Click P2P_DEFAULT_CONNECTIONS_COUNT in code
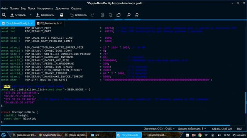 click(48, 51)
